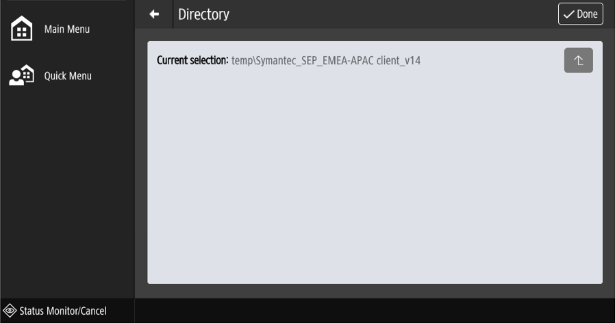Click the checkmark on the Done button
615x323 pixels.
tap(568, 14)
